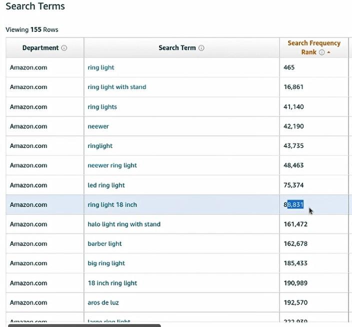352x327 pixels.
Task: Click the 'Search Terms' heading
Action: (x=35, y=6)
